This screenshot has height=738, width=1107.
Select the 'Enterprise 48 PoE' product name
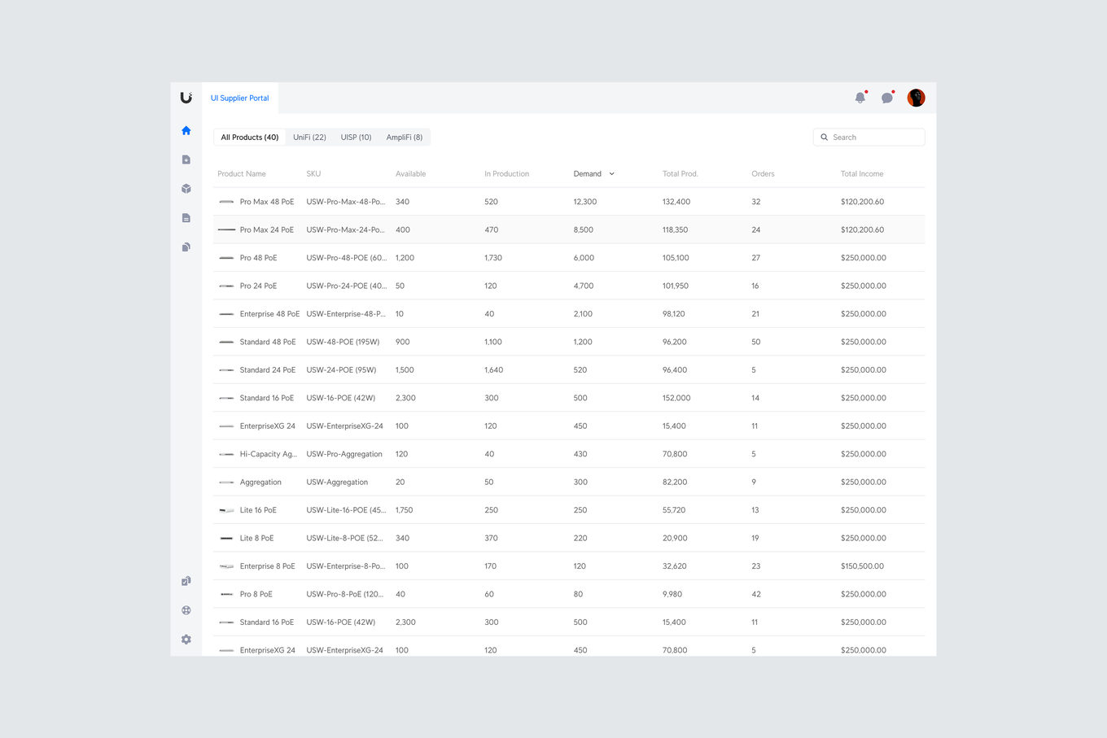click(x=269, y=314)
